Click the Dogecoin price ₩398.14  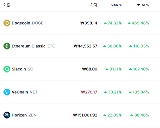coord(89,23)
